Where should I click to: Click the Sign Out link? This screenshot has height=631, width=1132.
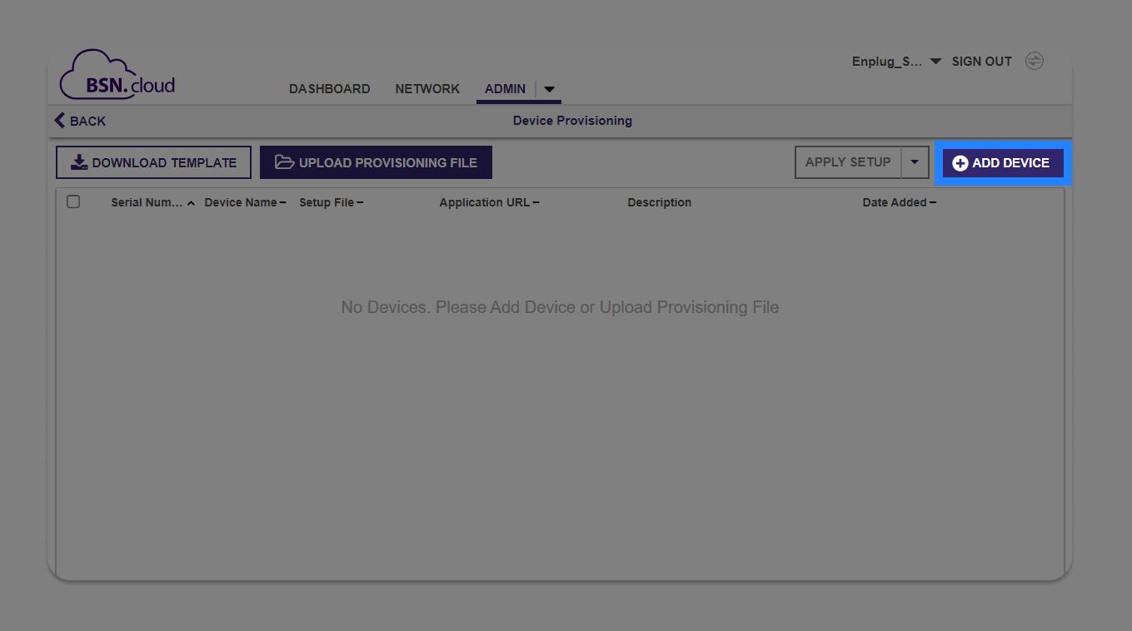pyautogui.click(x=981, y=60)
